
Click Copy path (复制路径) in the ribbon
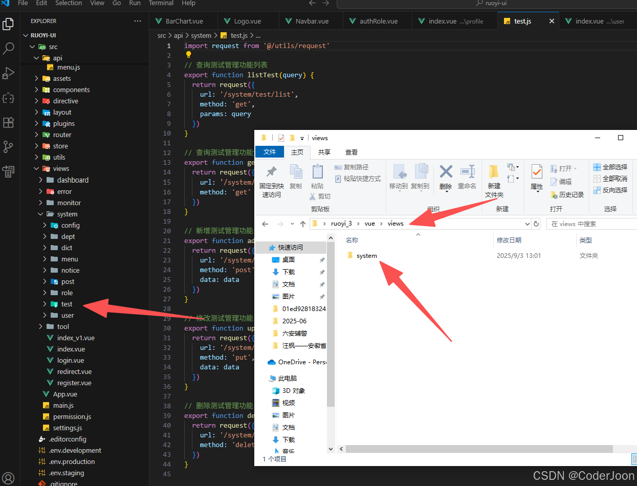coord(351,167)
